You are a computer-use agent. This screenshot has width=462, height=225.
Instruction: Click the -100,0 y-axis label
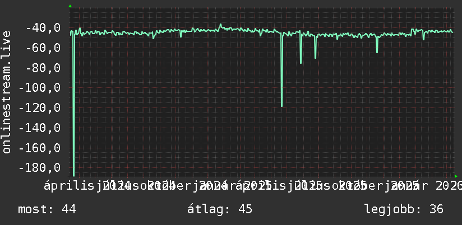click(x=40, y=88)
